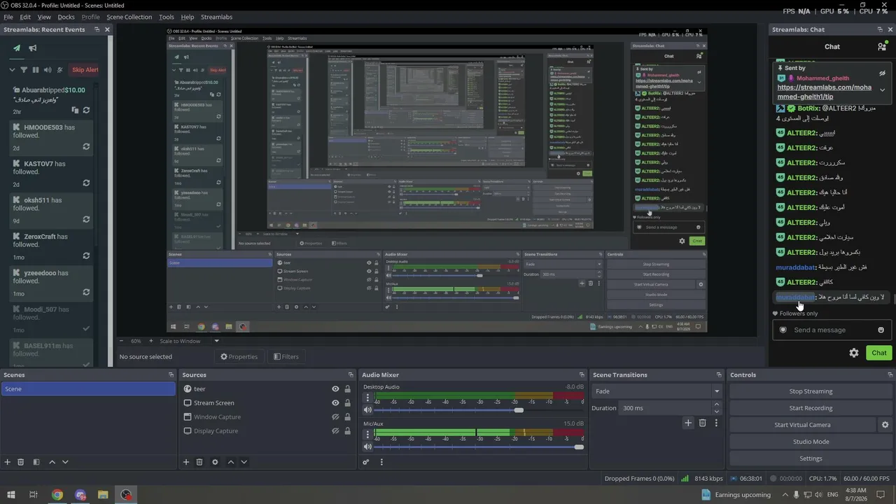Open the File menu

(x=8, y=17)
